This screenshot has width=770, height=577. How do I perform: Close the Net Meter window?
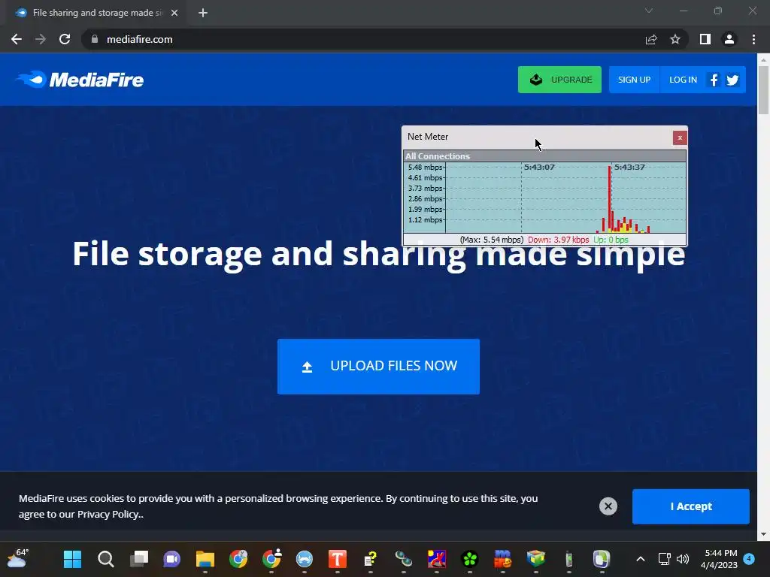pyautogui.click(x=680, y=137)
